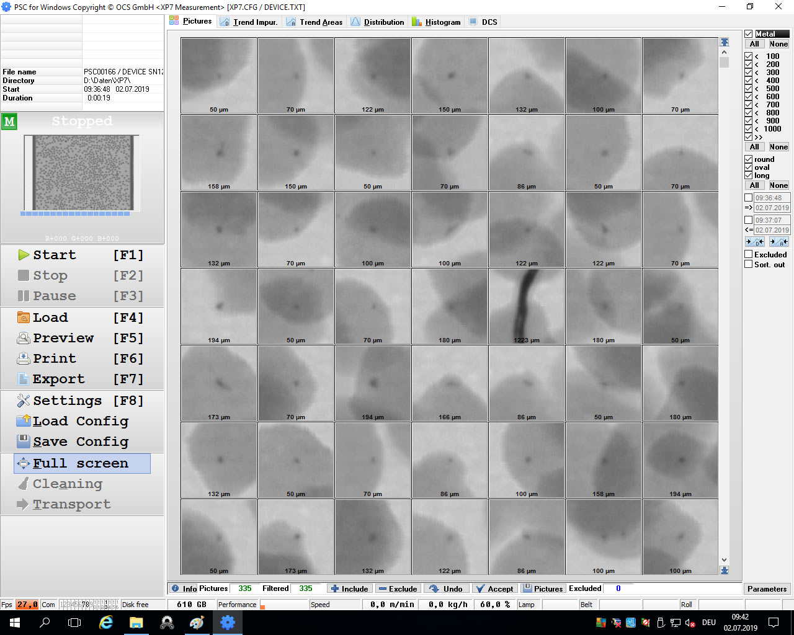Click the Export document icon
Screen dimensions: 794x635
[x=24, y=379]
